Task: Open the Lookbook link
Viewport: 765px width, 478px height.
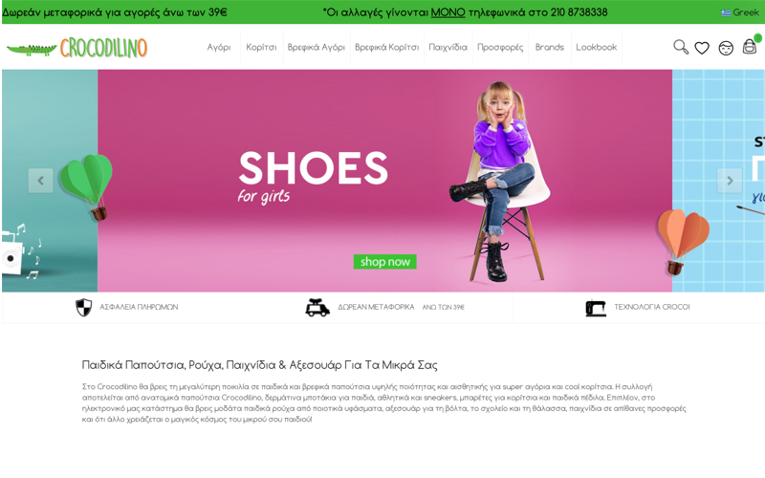Action: point(596,47)
